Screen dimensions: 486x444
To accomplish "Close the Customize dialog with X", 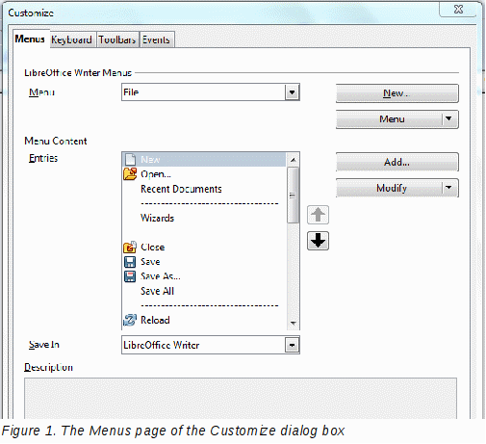I will [458, 9].
